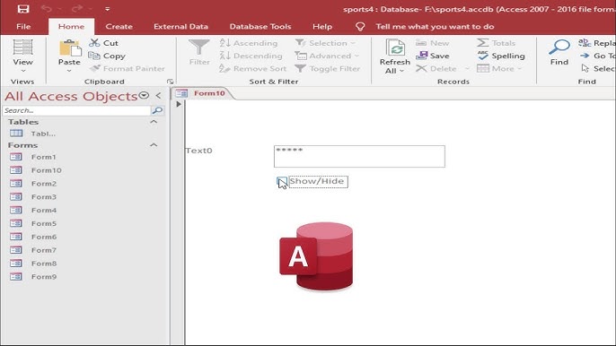Open the Database Tools tab
This screenshot has height=346, width=616.
[260, 27]
